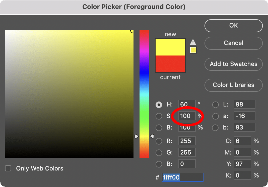Click the new yellow color swatch
Viewport: 268px width, 187px height.
170,46
